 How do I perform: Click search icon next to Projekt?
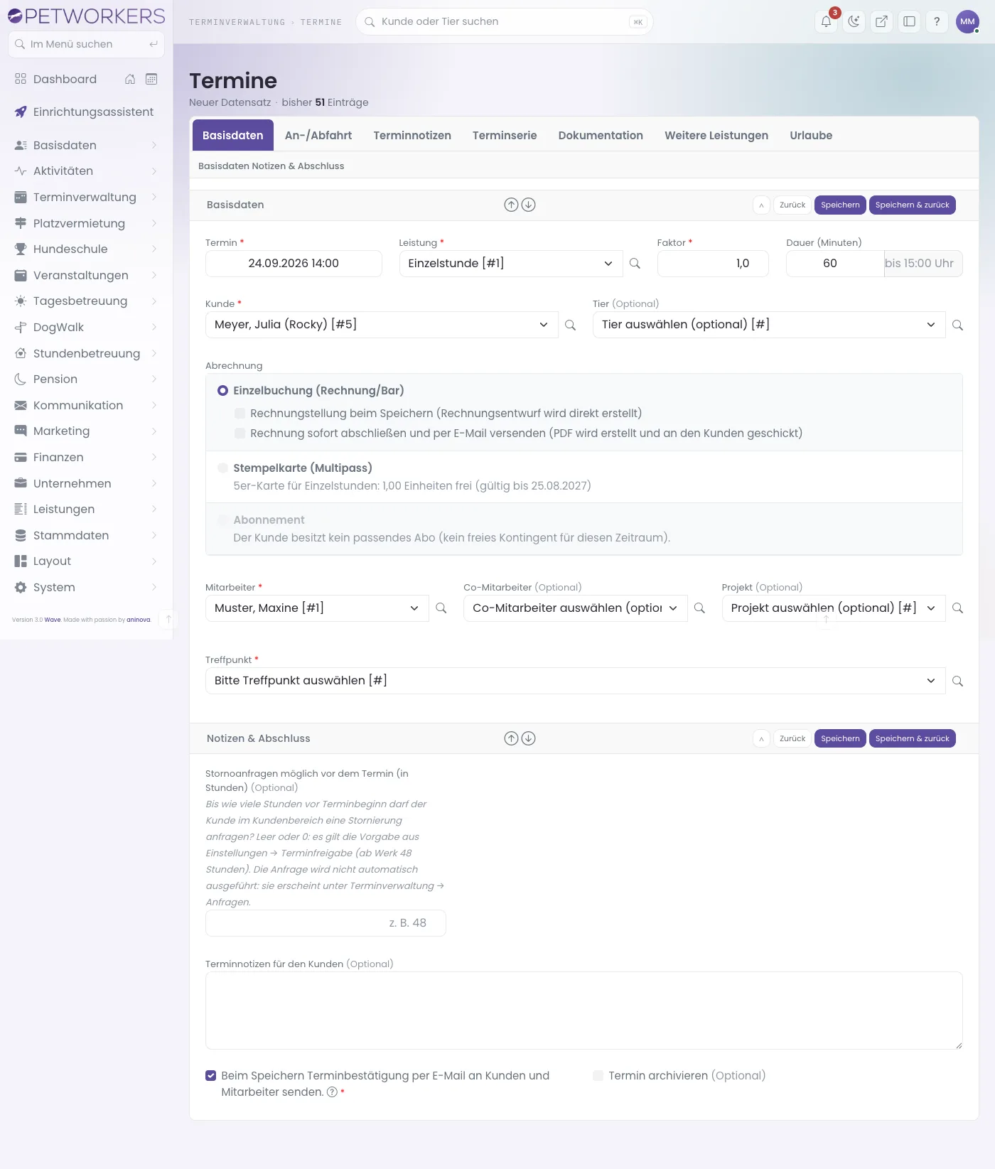[x=957, y=608]
